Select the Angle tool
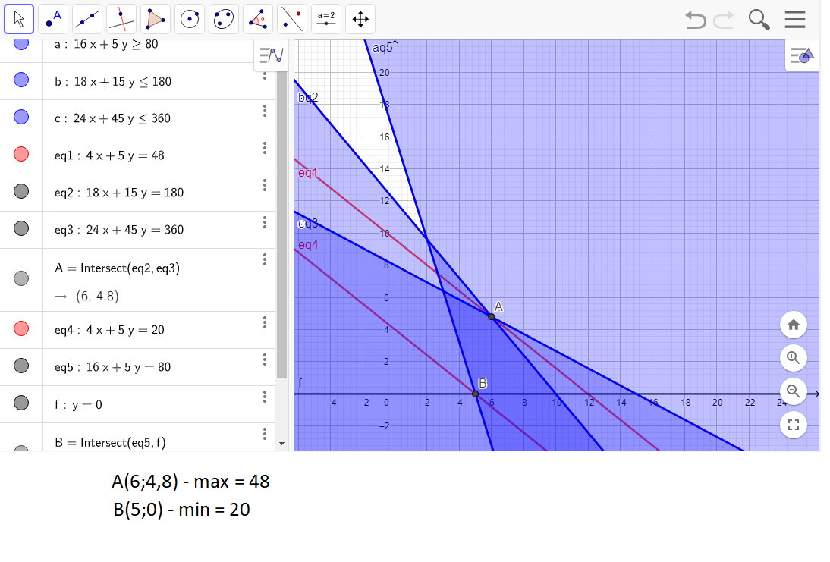Viewport: 830px width, 562px height. [x=258, y=19]
